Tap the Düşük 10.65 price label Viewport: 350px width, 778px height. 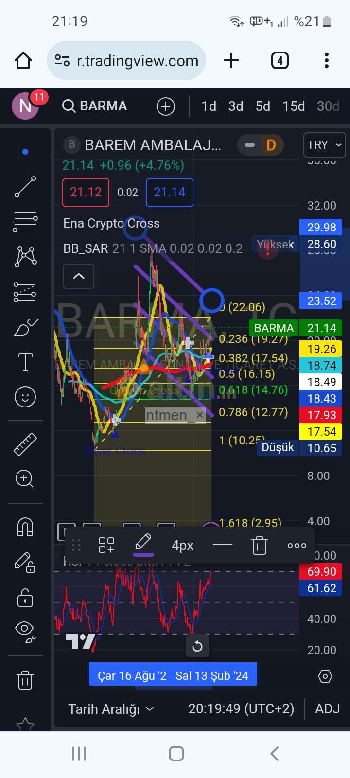299,448
